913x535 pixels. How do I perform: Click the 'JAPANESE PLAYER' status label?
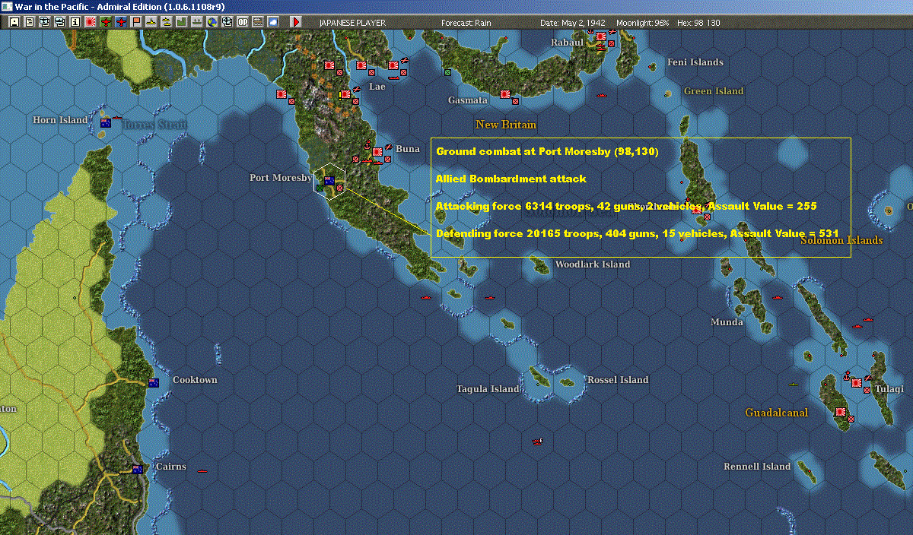352,23
